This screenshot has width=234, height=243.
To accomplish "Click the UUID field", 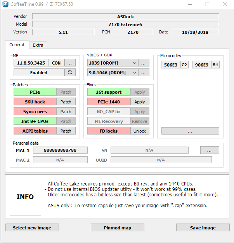I will coord(161,160).
